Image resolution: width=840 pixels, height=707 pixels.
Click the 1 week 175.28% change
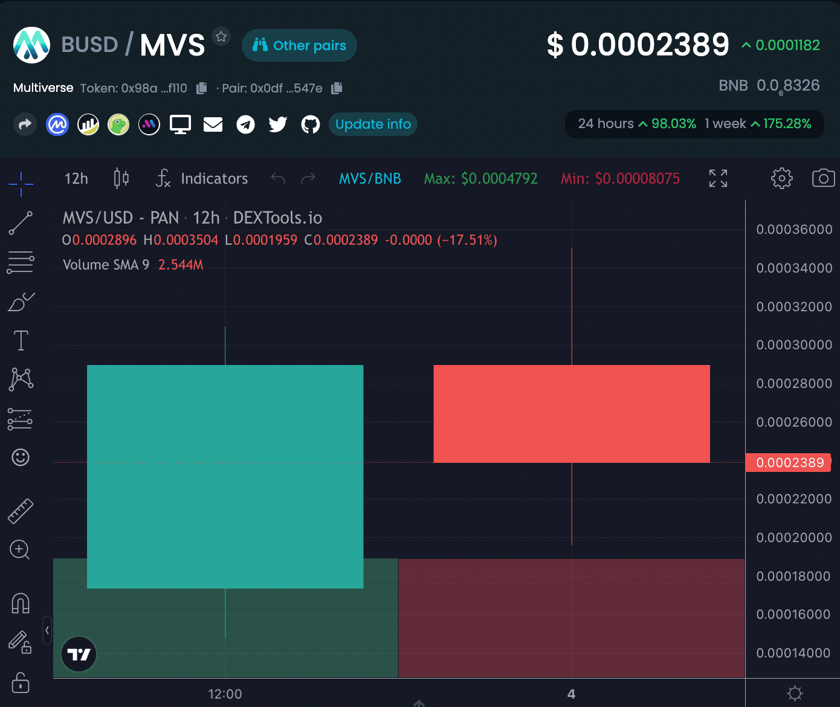click(x=758, y=124)
